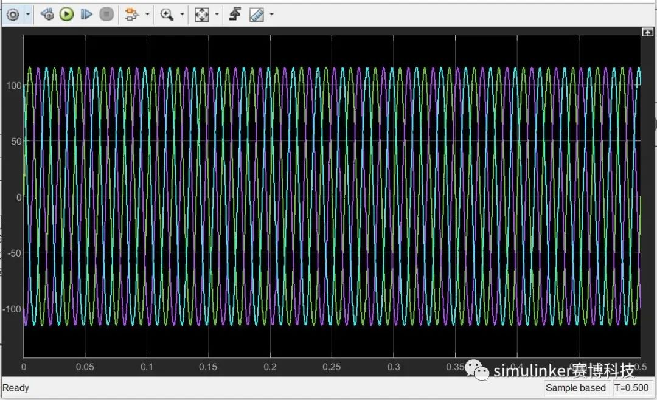Image resolution: width=657 pixels, height=400 pixels.
Task: Click the grayed Stop simulation button
Action: 106,15
